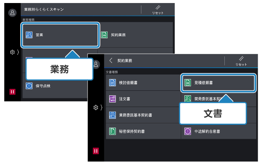Open settings gear in front window sidebar
260x163 pixels.
96,107
